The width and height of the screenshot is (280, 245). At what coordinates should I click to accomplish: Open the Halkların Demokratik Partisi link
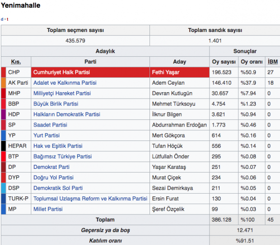click(66, 114)
